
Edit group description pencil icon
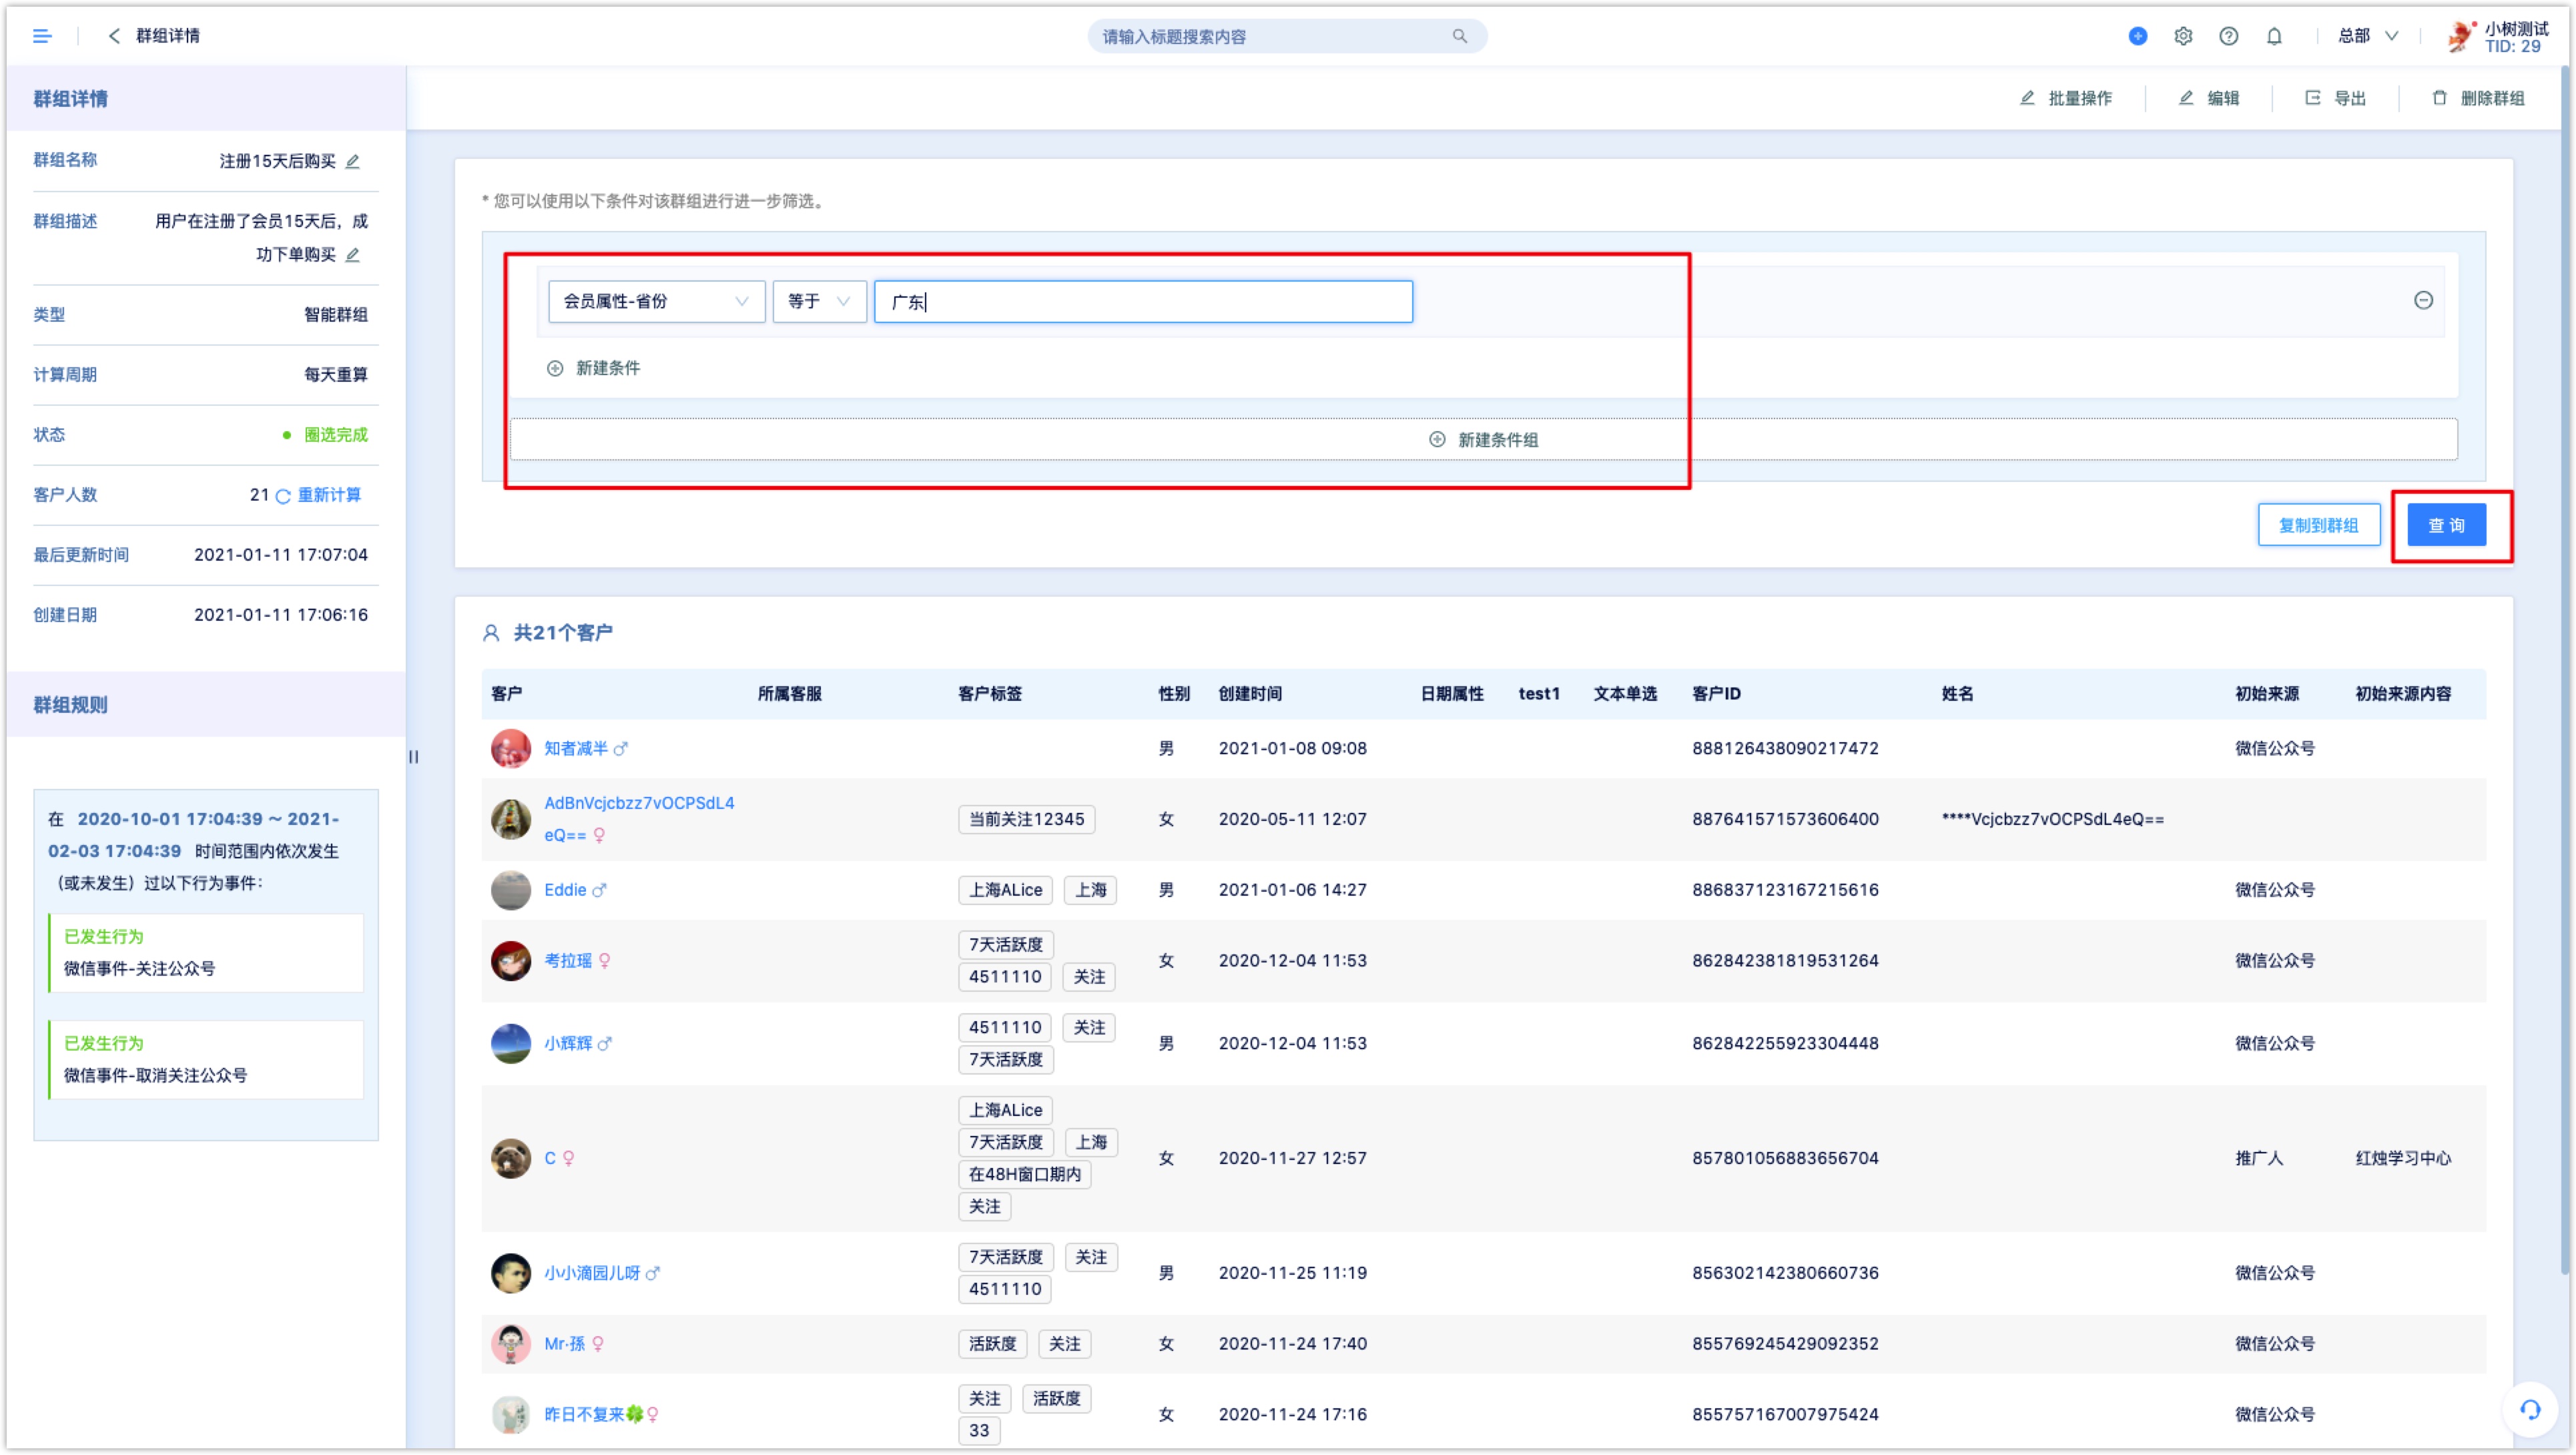352,255
